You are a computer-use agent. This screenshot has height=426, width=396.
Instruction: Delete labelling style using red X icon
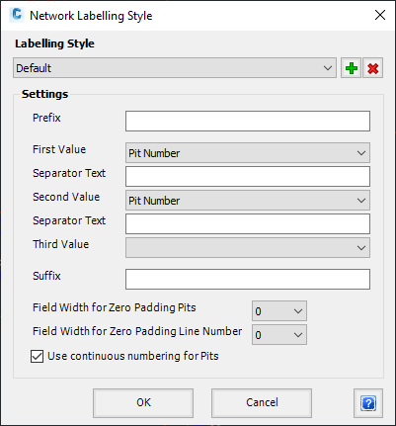tap(373, 68)
